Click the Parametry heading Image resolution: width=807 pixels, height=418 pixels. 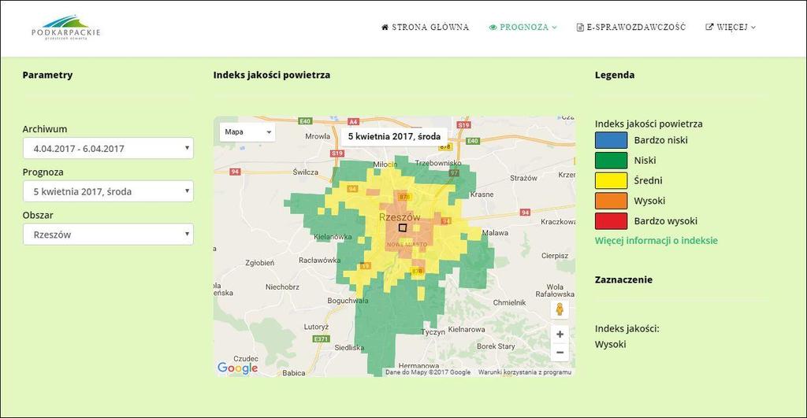click(47, 75)
